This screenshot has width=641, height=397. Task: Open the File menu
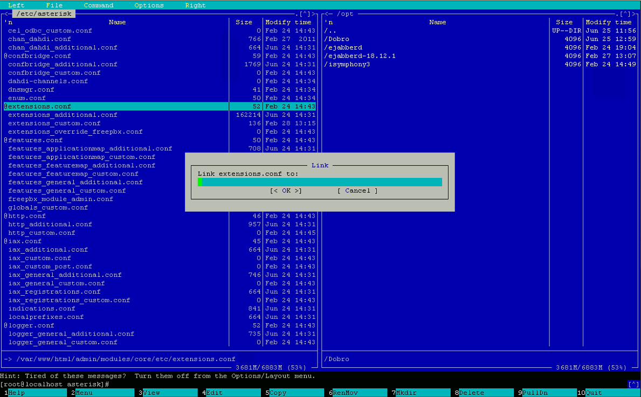click(54, 5)
